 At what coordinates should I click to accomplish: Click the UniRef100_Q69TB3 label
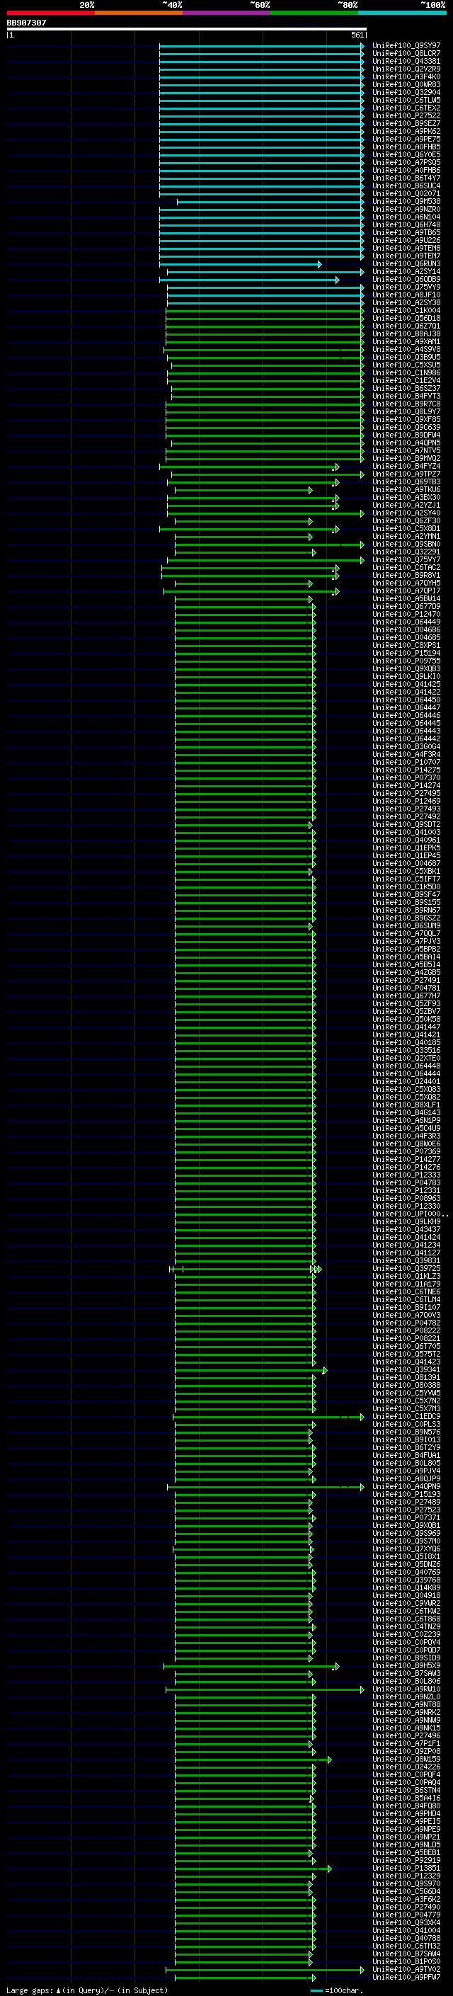[x=406, y=482]
